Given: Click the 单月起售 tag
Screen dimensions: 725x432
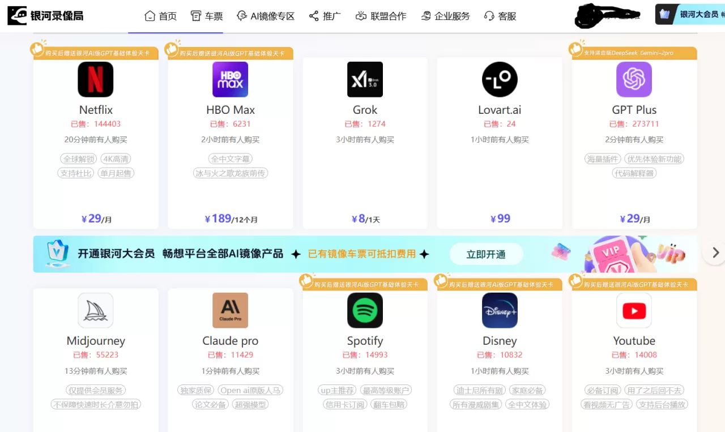Looking at the screenshot, I should point(116,173).
